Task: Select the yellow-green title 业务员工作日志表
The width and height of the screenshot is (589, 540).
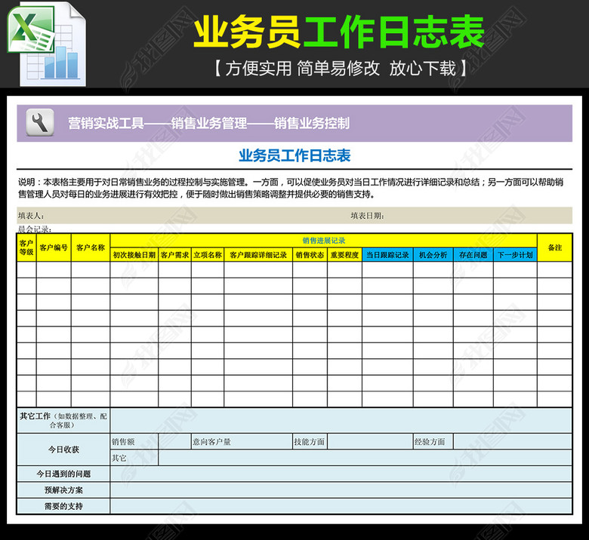Action: point(339,32)
